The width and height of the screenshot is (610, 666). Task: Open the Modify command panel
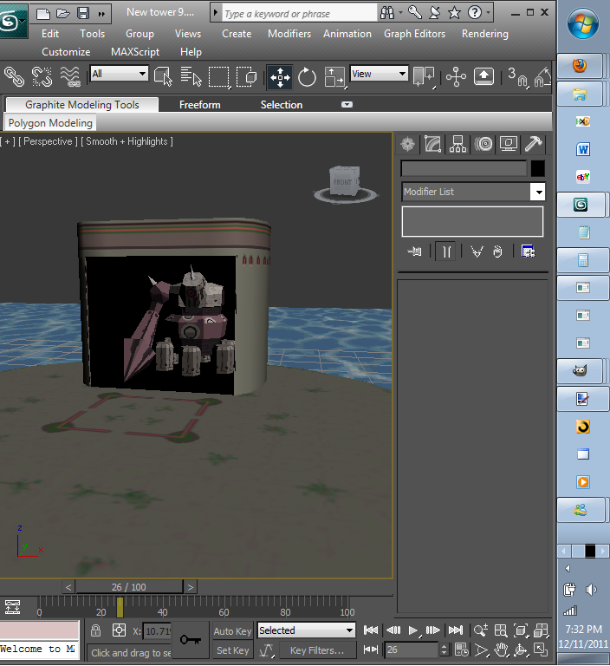point(432,145)
